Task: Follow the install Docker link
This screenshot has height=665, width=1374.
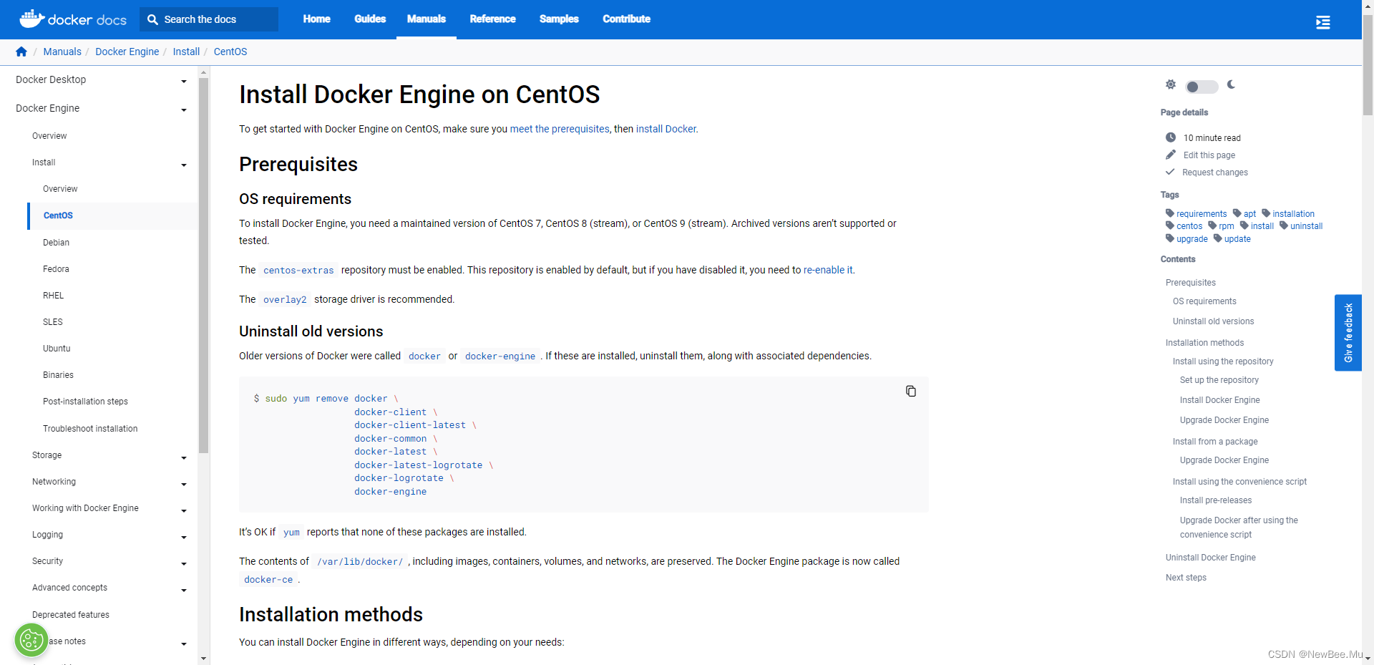Action: [666, 129]
